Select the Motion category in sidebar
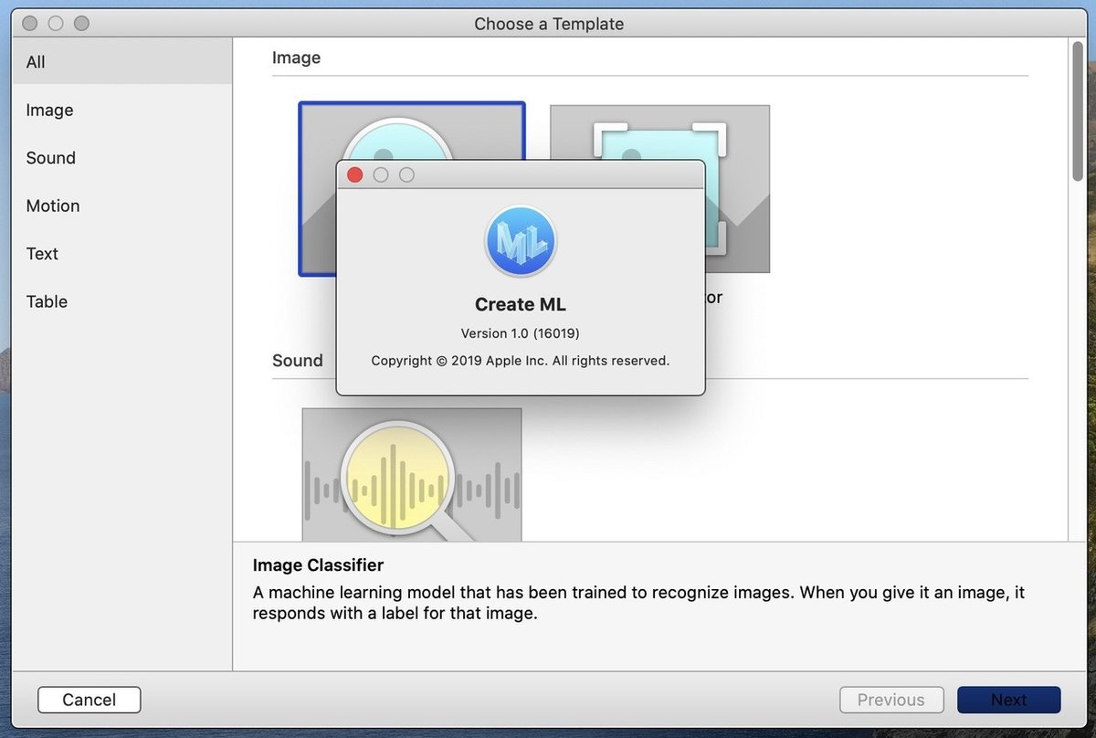Image resolution: width=1096 pixels, height=738 pixels. tap(122, 206)
